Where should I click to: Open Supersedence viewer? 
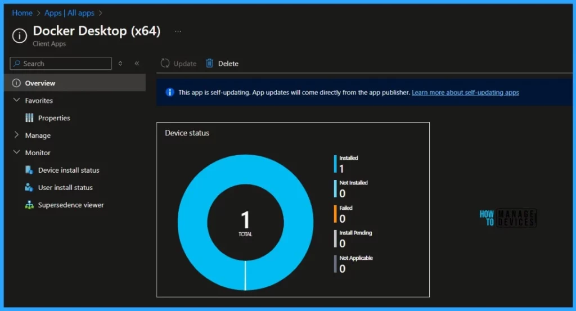coord(71,205)
